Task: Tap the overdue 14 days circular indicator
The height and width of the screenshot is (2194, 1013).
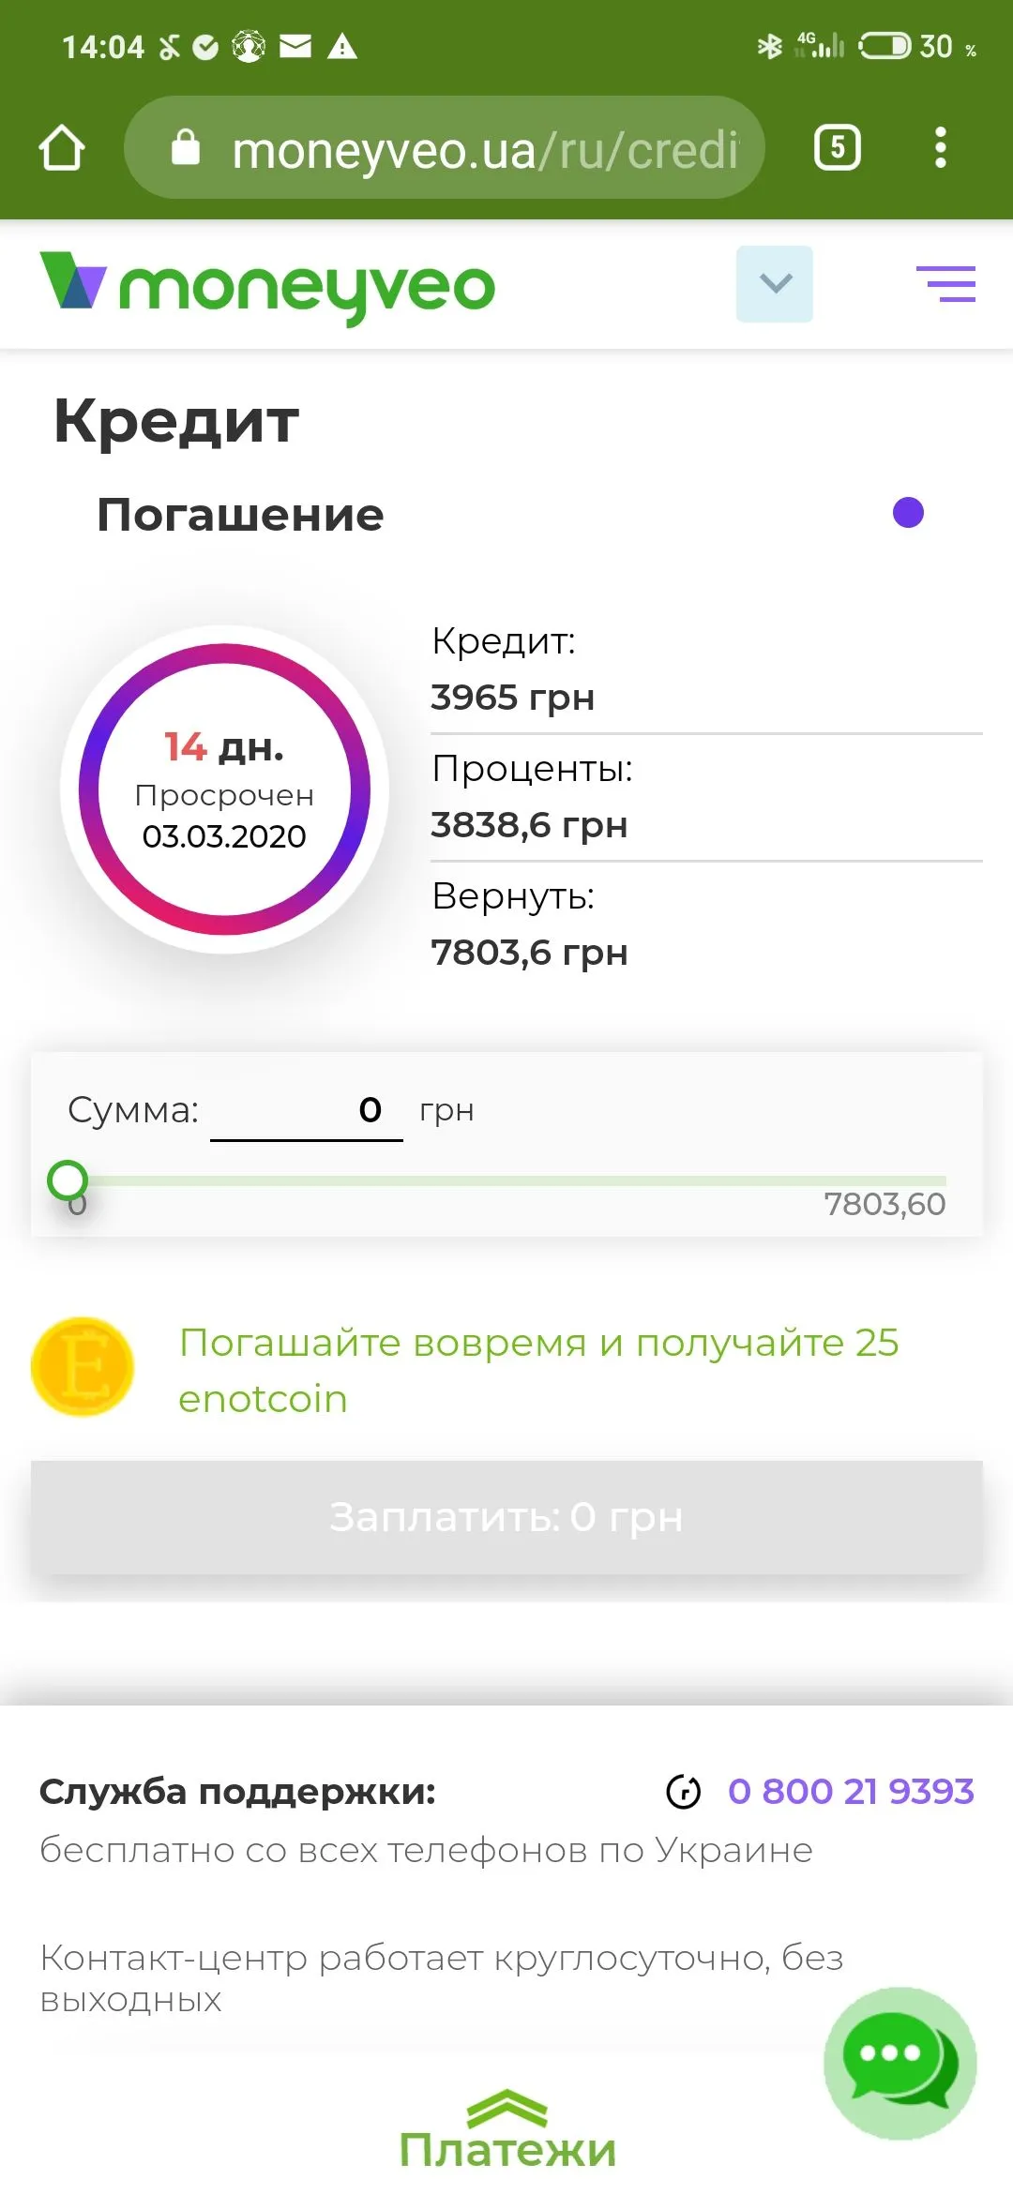Action: coord(224,789)
